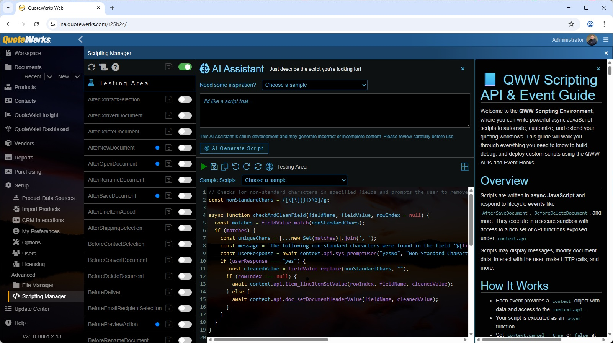Select the BeforeDeliver event script
Viewport: 613px width, 343px height.
tap(105, 292)
